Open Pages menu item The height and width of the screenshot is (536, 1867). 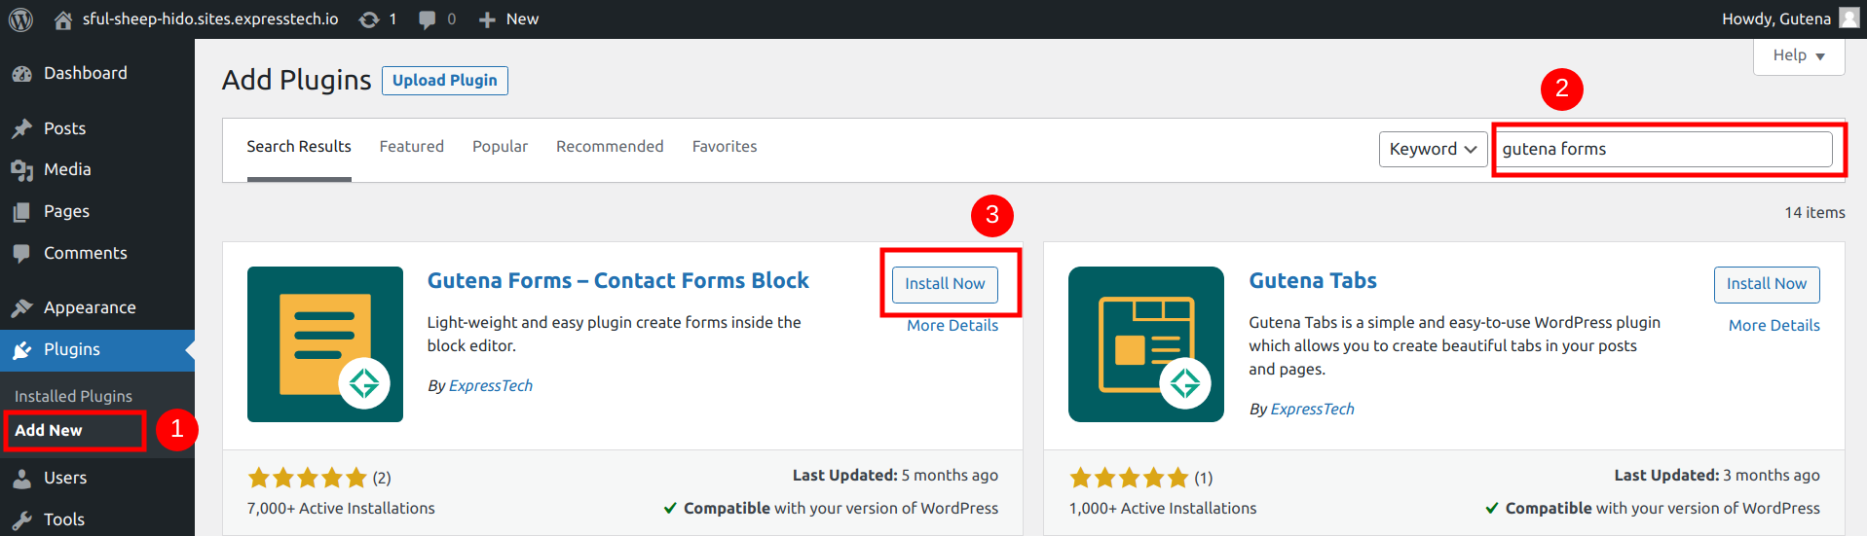(x=97, y=212)
